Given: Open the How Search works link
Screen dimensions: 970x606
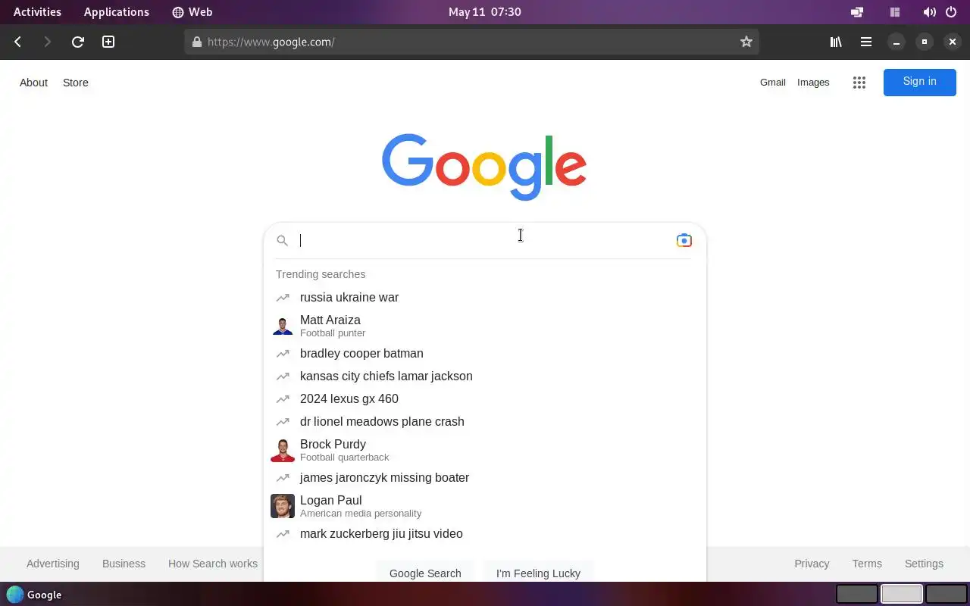Looking at the screenshot, I should point(213,564).
